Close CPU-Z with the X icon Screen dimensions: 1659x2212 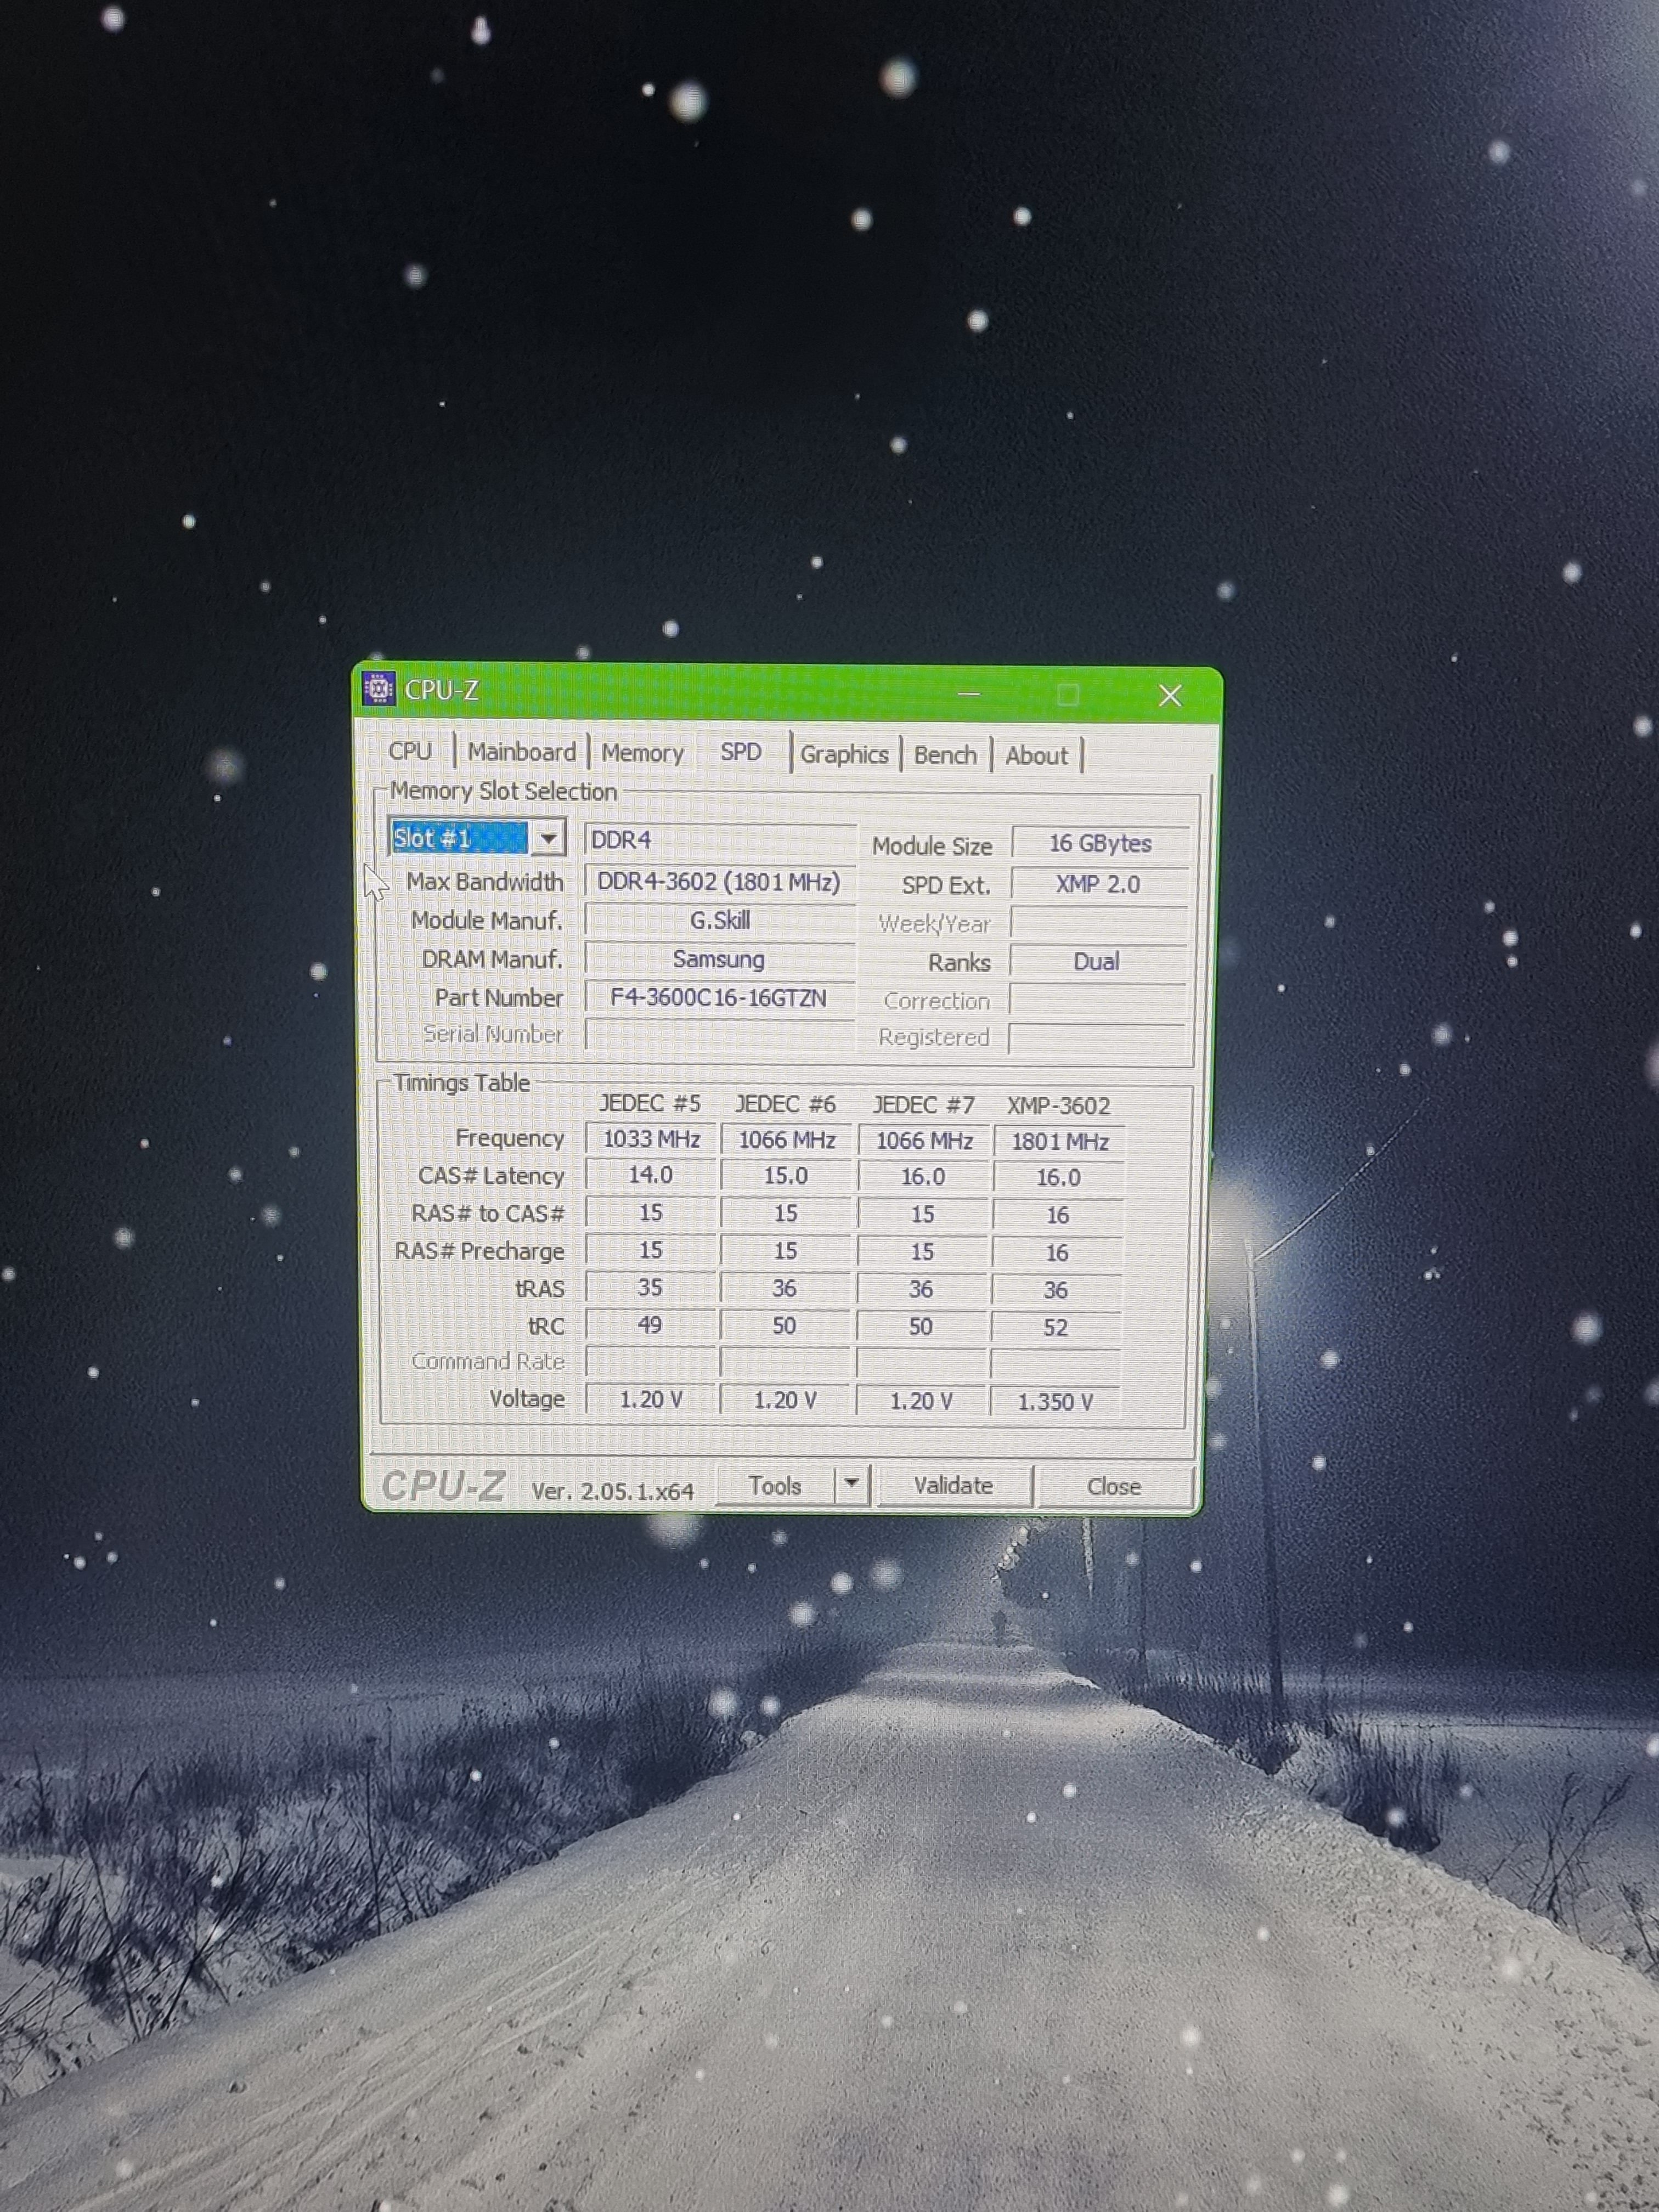tap(1169, 695)
